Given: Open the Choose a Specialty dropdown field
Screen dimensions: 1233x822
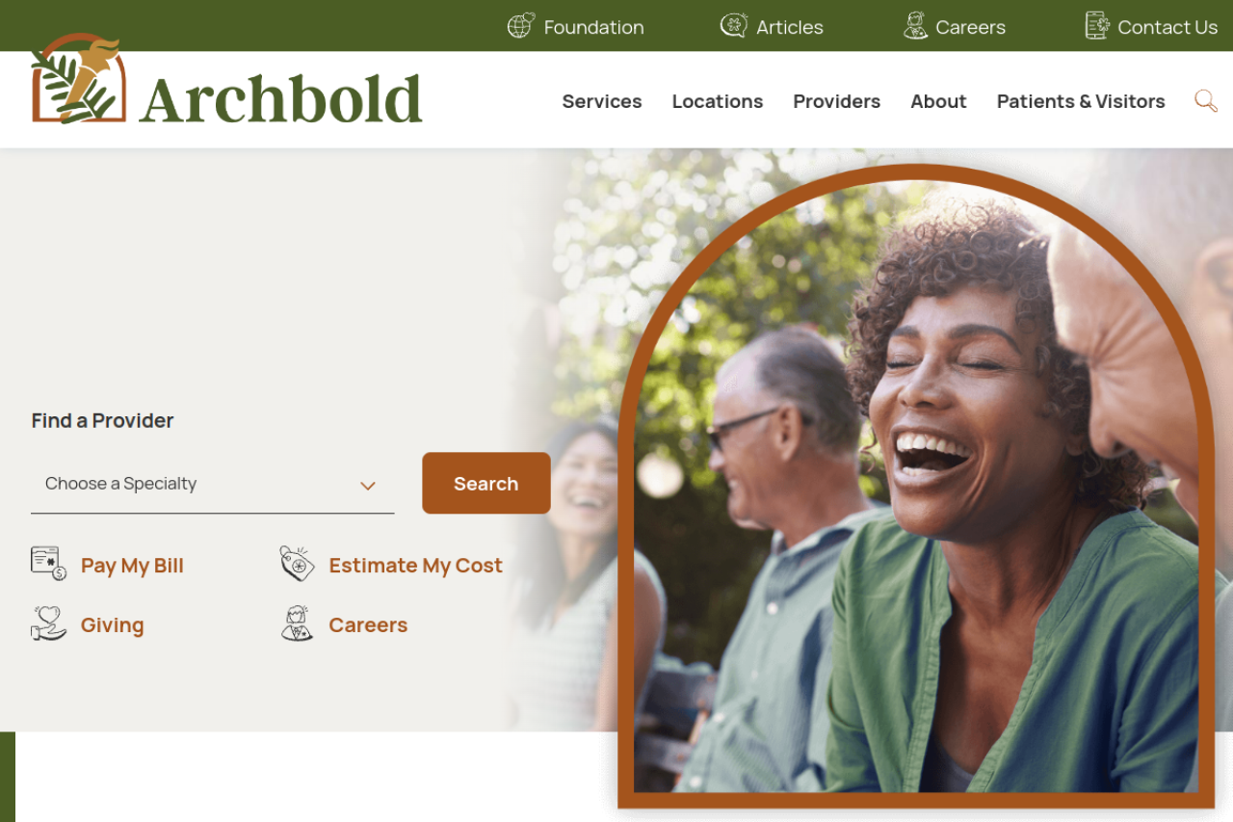Looking at the screenshot, I should [213, 484].
